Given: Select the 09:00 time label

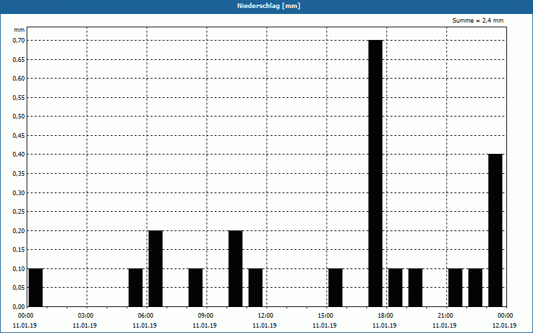Looking at the screenshot, I should click(205, 316).
